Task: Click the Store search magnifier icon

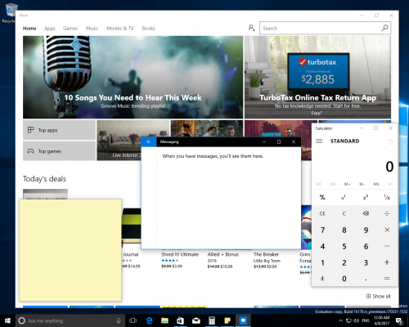Action: pyautogui.click(x=384, y=28)
